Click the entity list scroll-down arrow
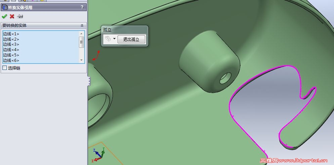The height and width of the screenshot is (165, 334). [x=81, y=60]
